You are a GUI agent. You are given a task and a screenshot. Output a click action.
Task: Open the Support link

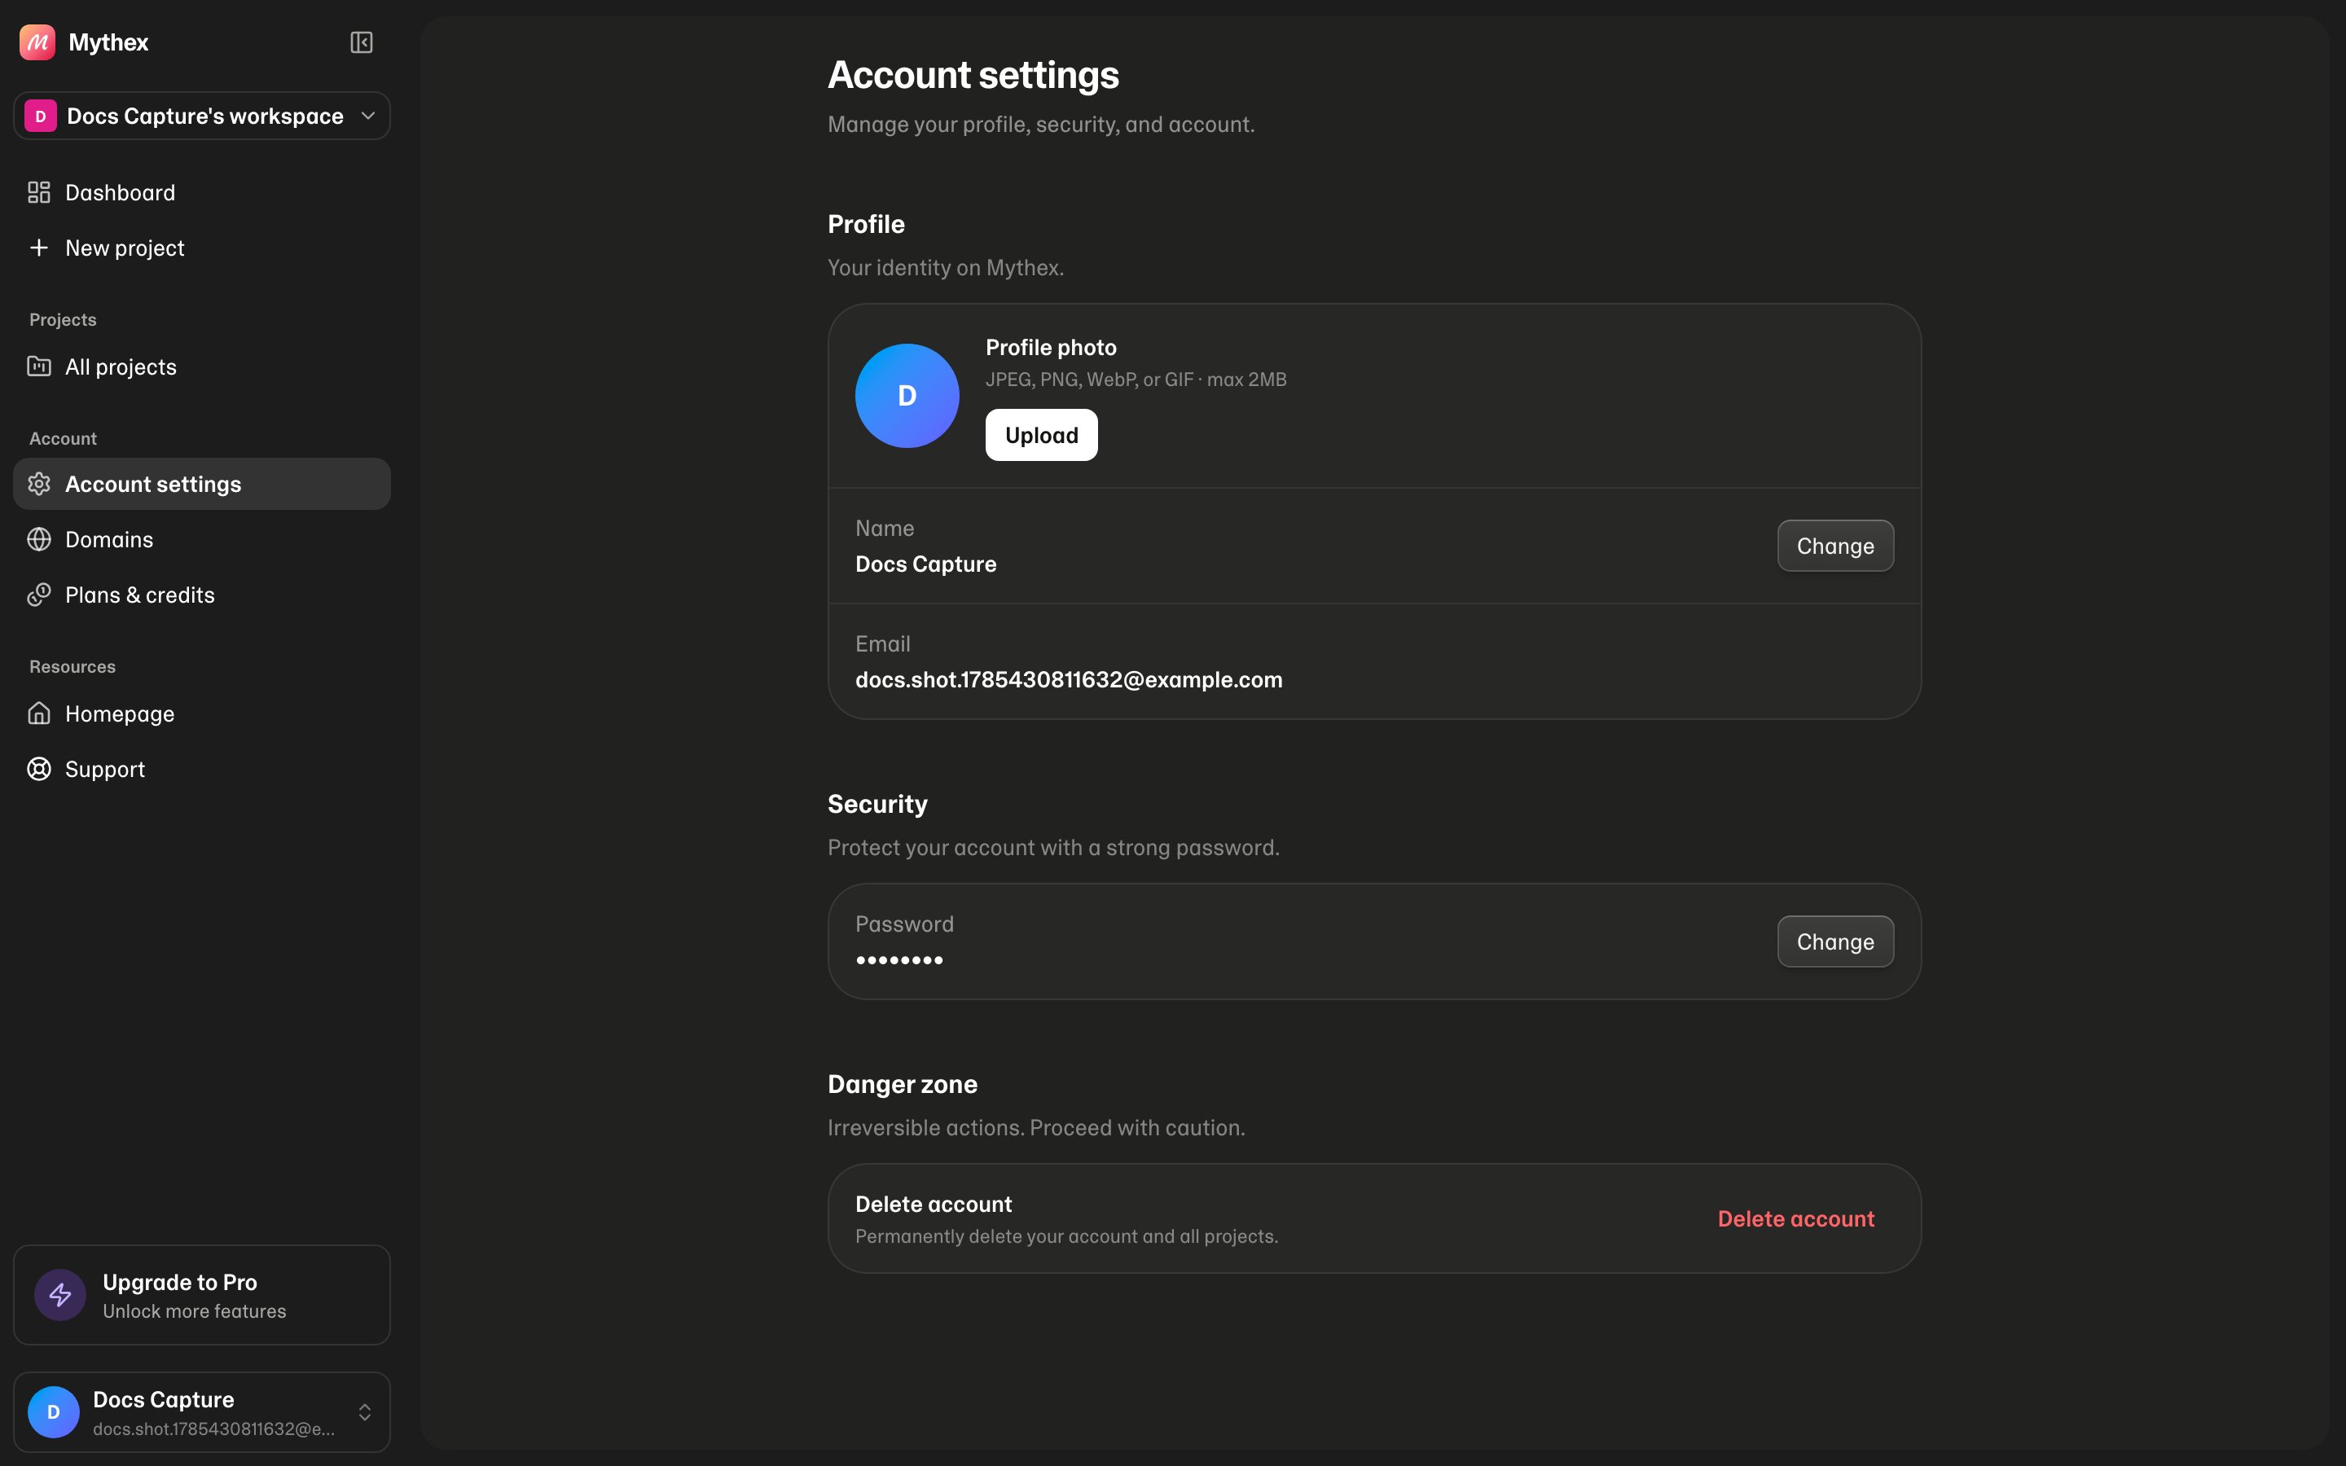click(x=202, y=769)
